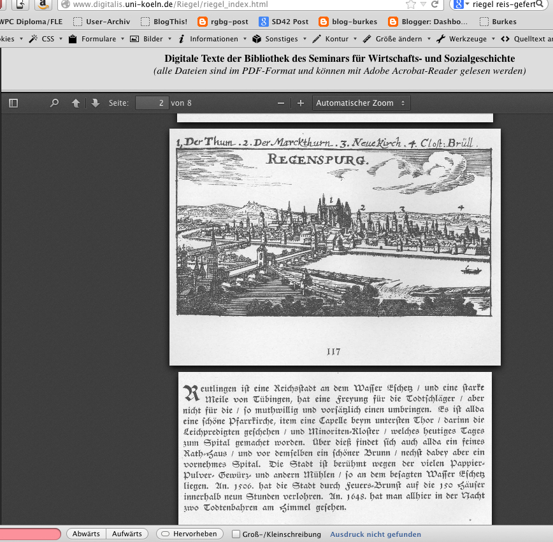Screen dimensions: 553x542
Task: Expand the Werkzeuge dropdown arrow
Action: pyautogui.click(x=493, y=39)
